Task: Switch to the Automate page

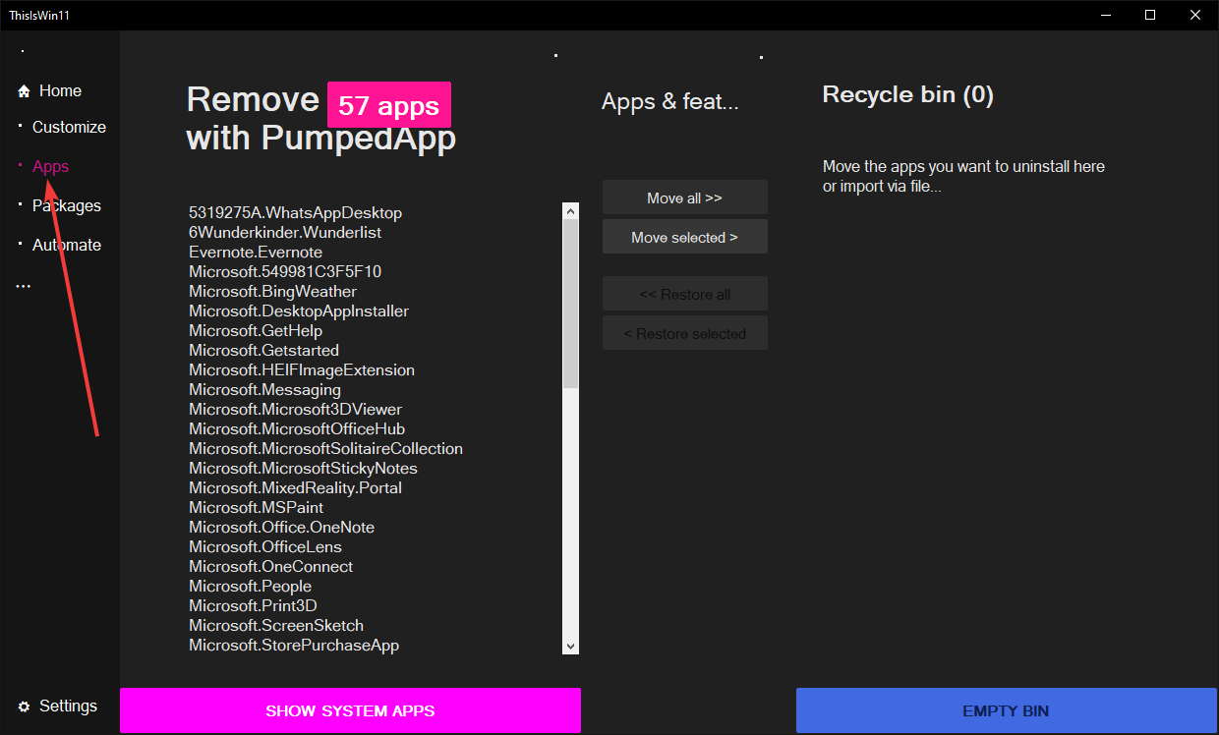Action: pyautogui.click(x=67, y=245)
